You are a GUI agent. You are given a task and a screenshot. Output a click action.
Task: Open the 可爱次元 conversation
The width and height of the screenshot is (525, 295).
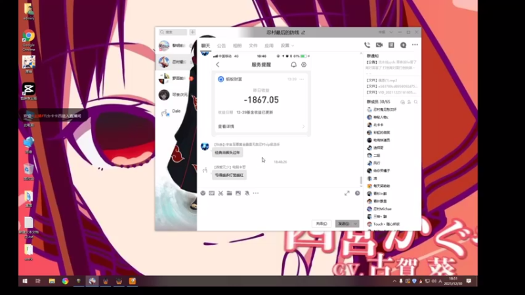click(x=176, y=95)
